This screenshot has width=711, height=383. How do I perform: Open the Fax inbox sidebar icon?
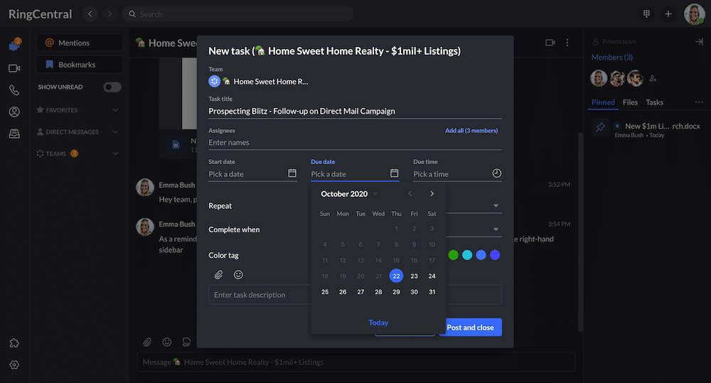coord(14,134)
